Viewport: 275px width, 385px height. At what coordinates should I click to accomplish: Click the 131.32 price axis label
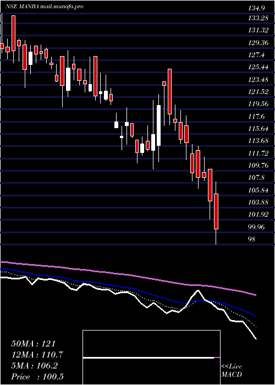click(259, 30)
